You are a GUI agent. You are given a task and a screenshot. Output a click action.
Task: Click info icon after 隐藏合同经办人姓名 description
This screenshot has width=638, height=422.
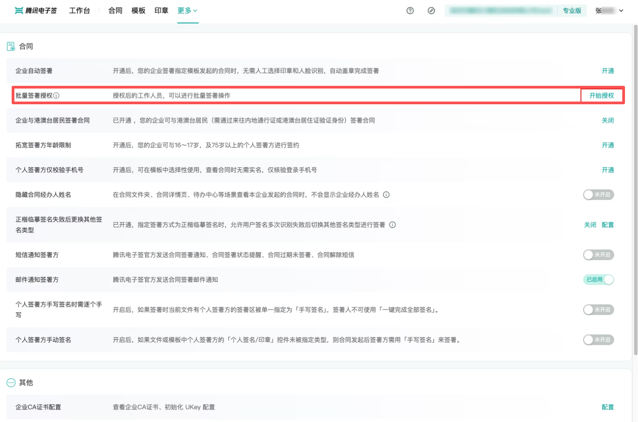click(x=386, y=195)
